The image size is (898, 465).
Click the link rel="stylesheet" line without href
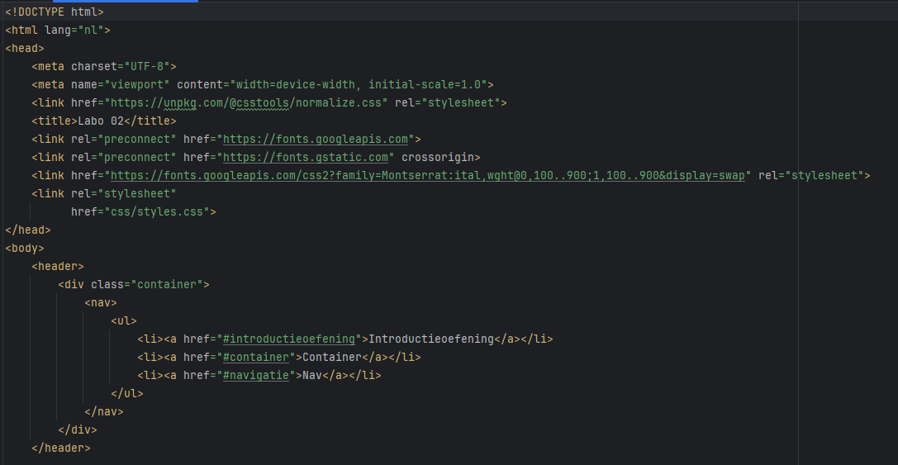pos(103,193)
